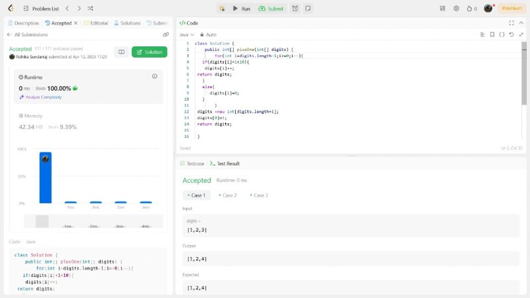
Task: Select the Case 3 test case
Action: (x=259, y=195)
